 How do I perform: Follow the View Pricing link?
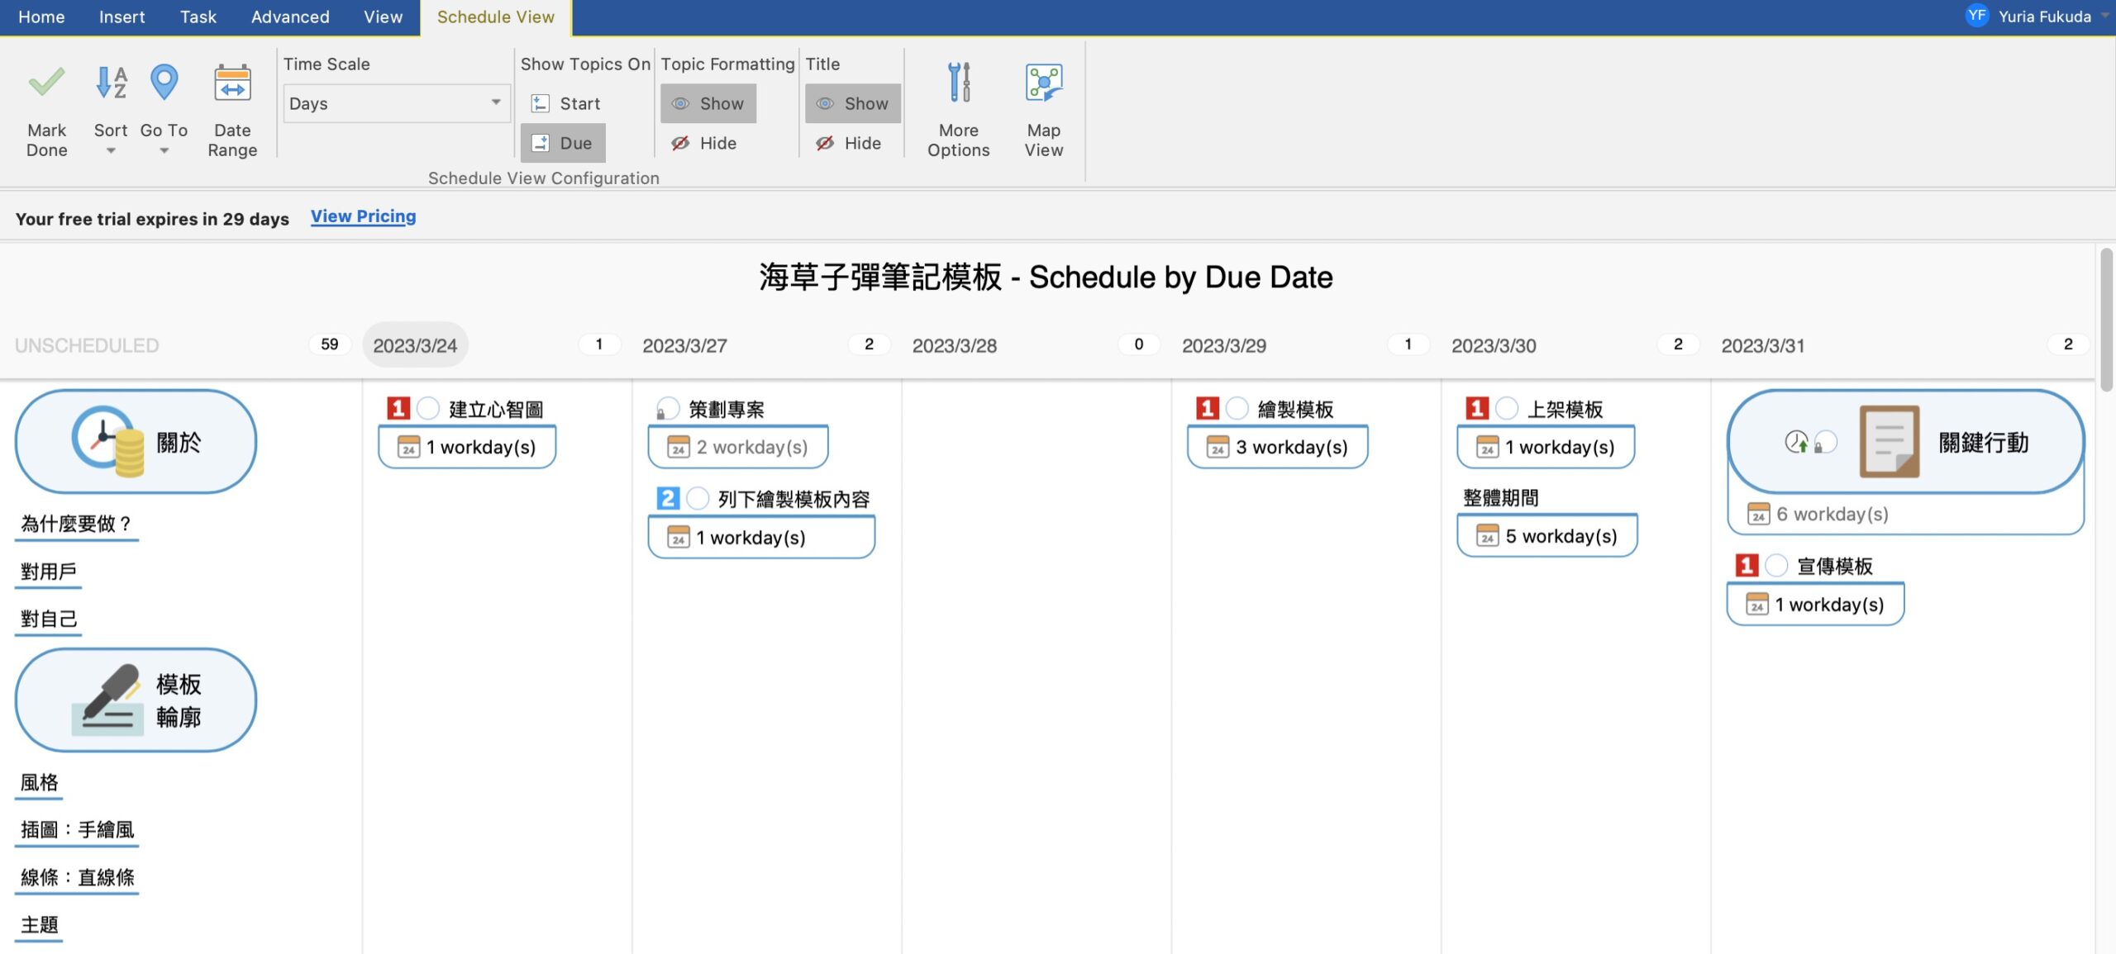pos(363,216)
